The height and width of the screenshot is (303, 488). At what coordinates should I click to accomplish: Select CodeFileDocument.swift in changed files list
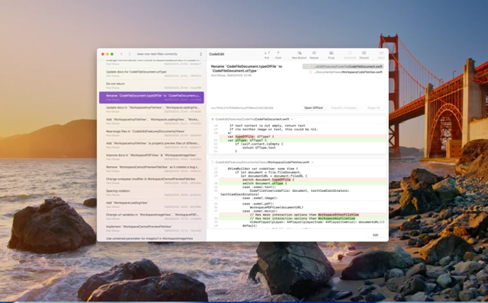[x=343, y=66]
